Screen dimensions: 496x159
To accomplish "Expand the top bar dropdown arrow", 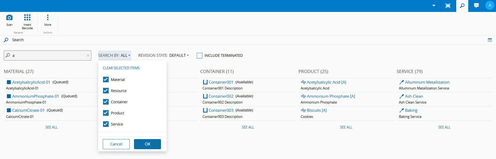I will click(434, 6).
